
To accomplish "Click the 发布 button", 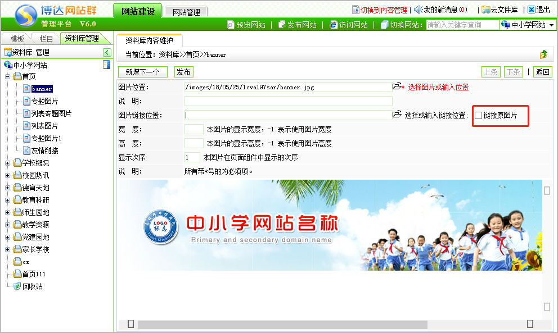I will click(183, 72).
